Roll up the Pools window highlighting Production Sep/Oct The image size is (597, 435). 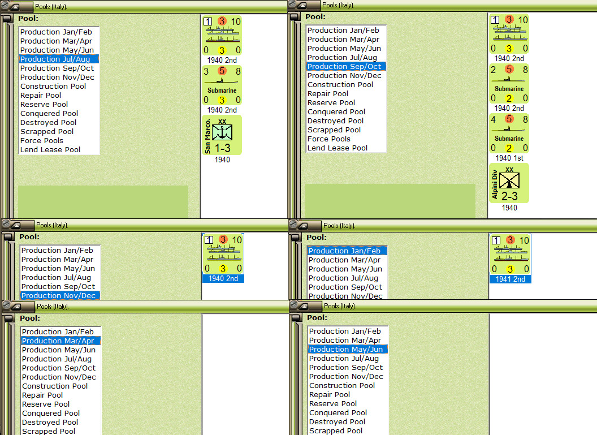(301, 5)
